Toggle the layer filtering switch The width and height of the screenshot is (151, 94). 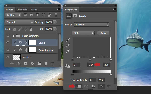point(56,15)
